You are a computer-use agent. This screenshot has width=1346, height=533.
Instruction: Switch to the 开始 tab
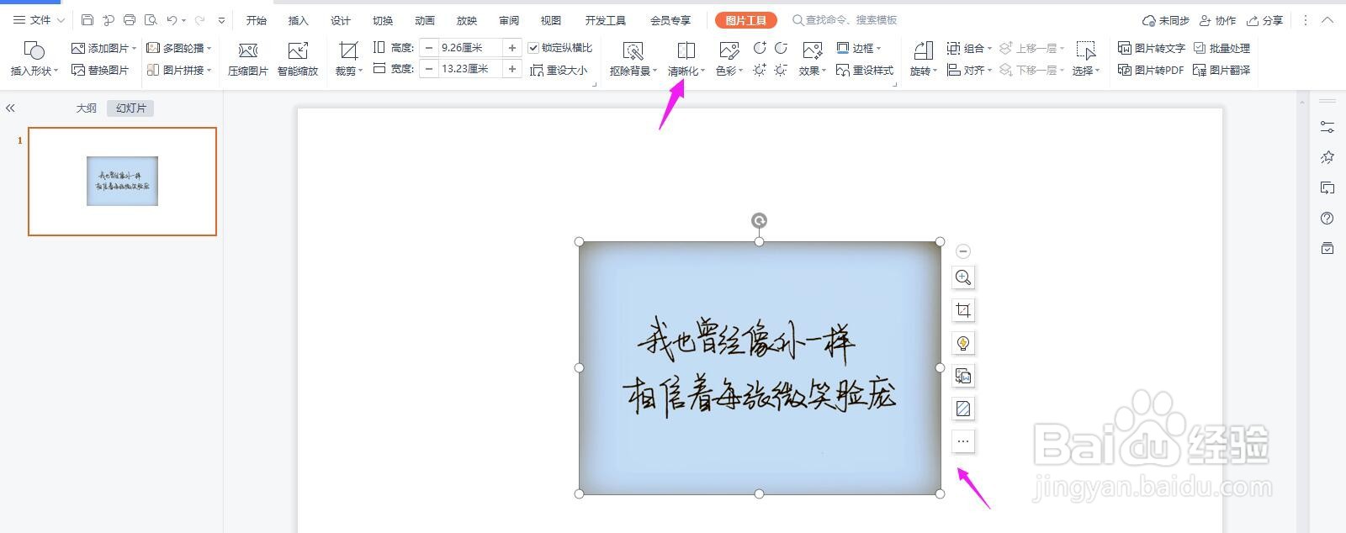point(257,20)
